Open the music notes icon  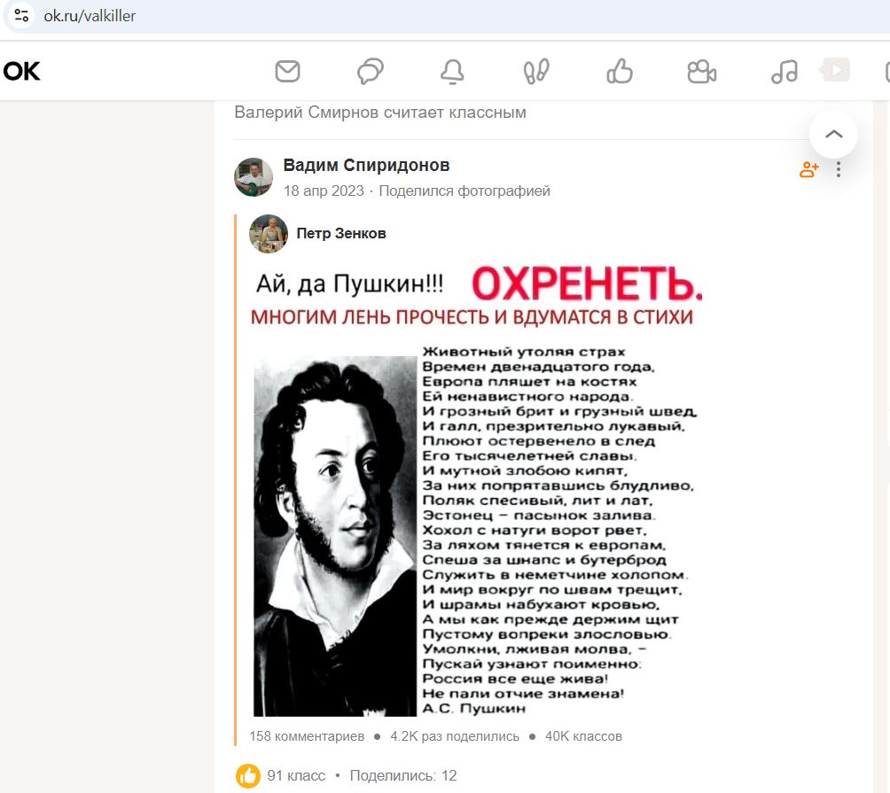click(785, 72)
